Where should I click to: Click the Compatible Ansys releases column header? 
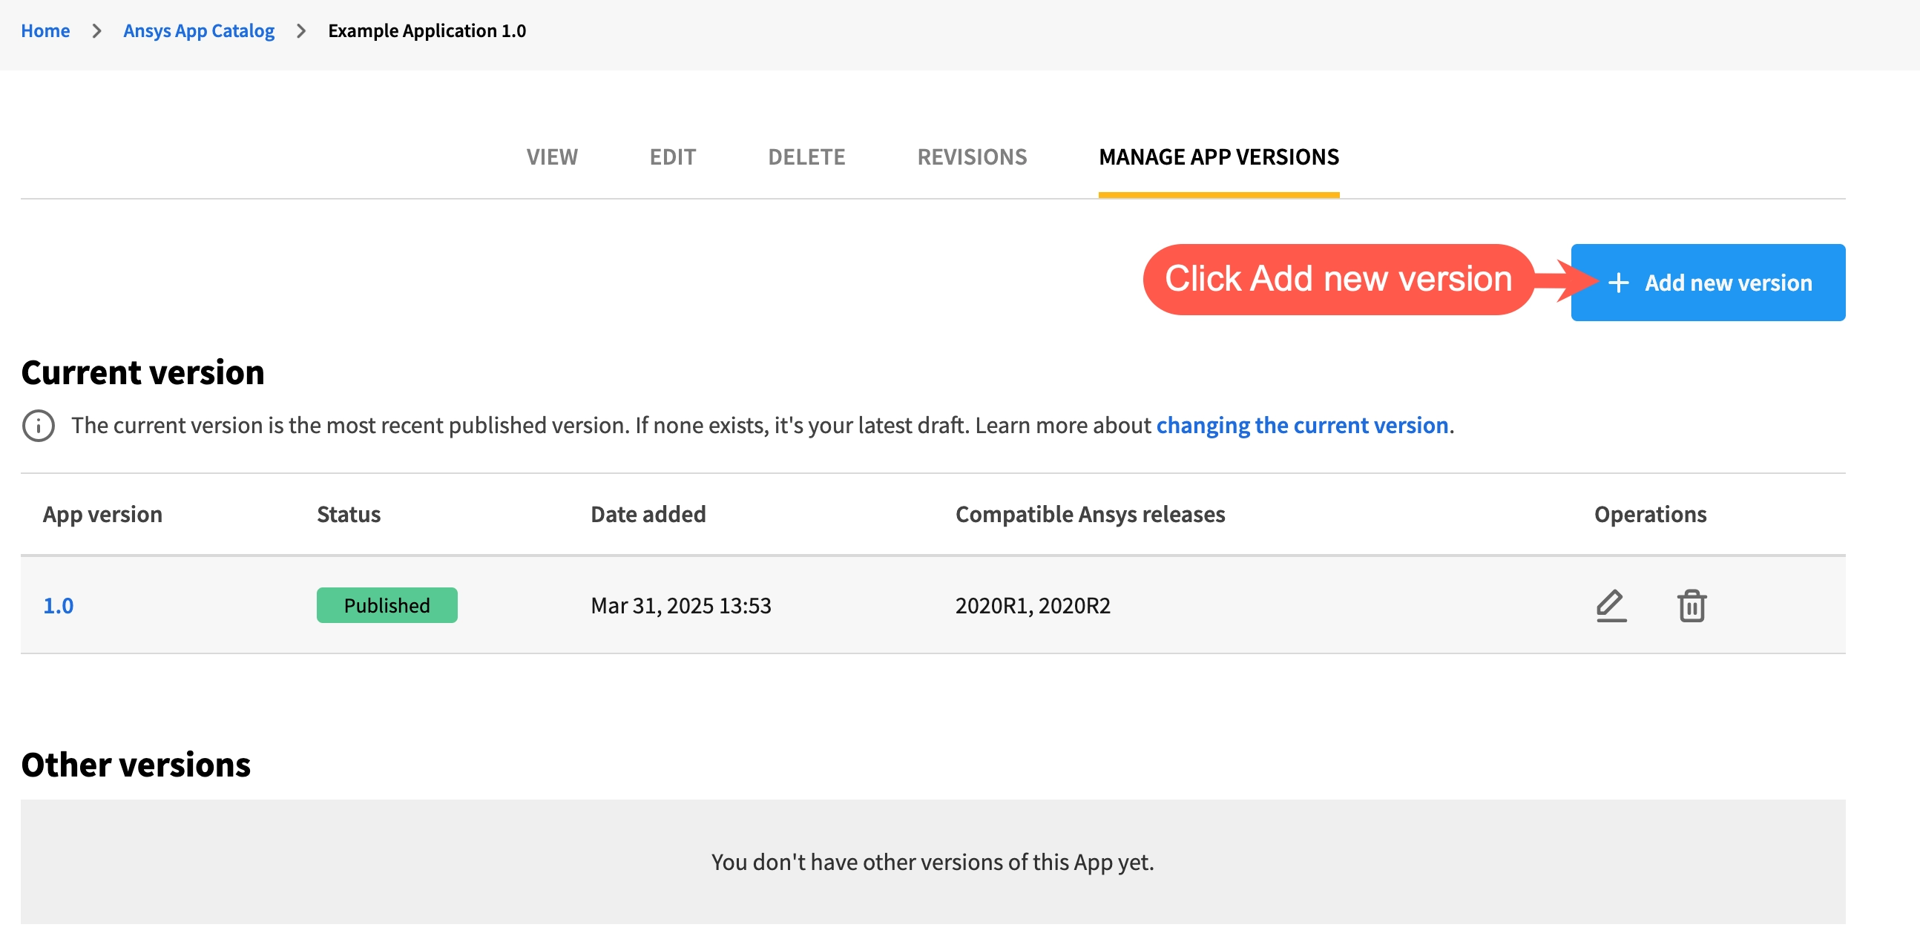(1090, 514)
